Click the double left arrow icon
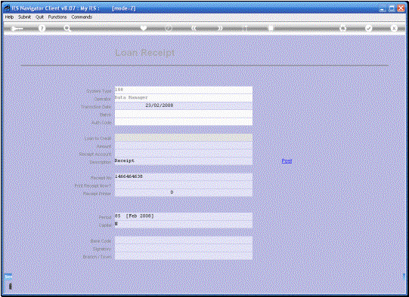This screenshot has height=297, width=409. [194, 28]
